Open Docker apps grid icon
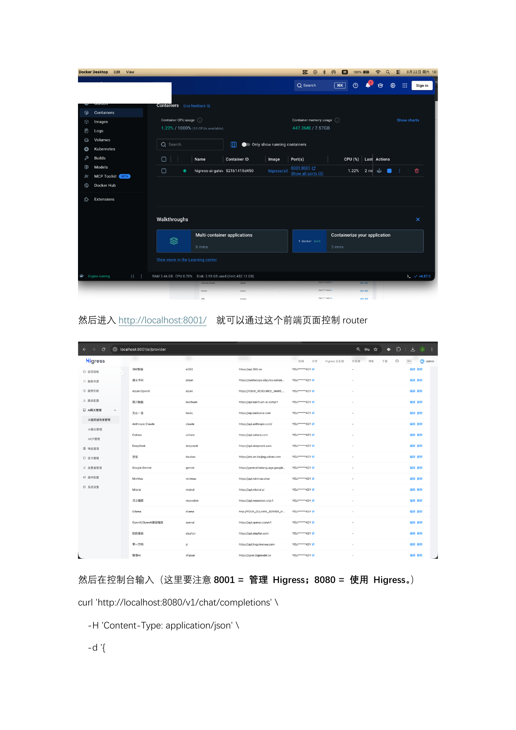 pyautogui.click(x=405, y=85)
